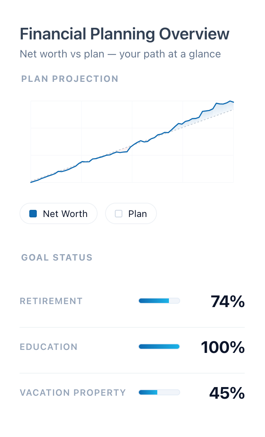Click the Education progress bar
Screen dimensions: 265x437
159,347
